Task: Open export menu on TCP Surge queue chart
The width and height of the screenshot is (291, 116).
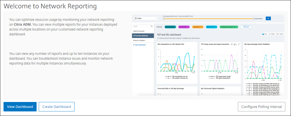Action: (x=235, y=44)
